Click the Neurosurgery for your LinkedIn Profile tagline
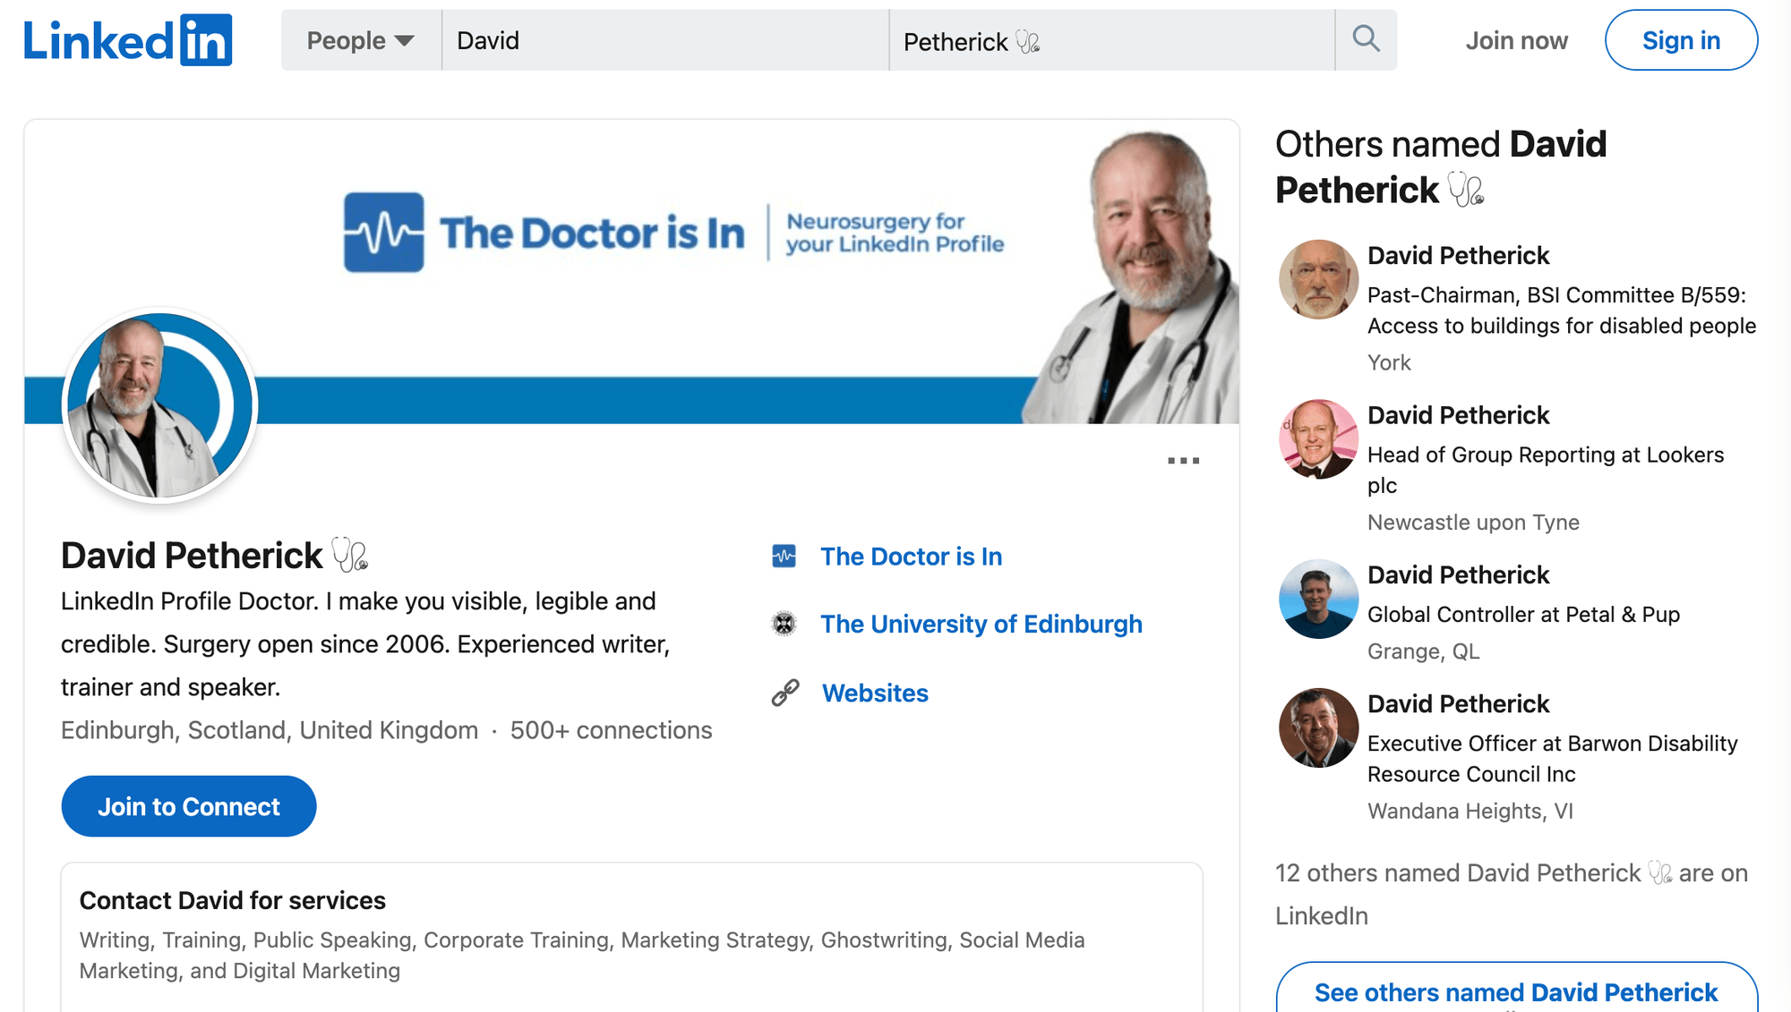The width and height of the screenshot is (1791, 1012). pyautogui.click(x=895, y=233)
